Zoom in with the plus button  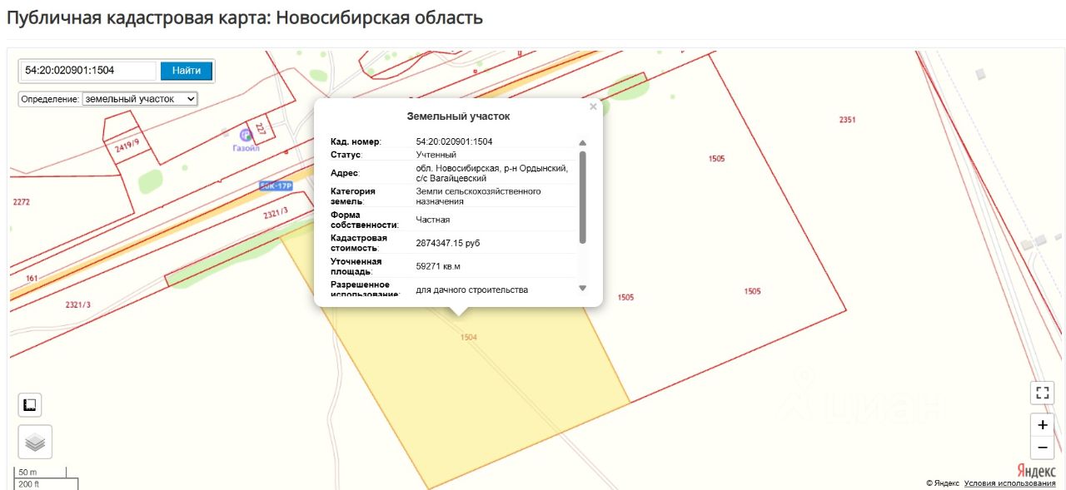pyautogui.click(x=1042, y=424)
